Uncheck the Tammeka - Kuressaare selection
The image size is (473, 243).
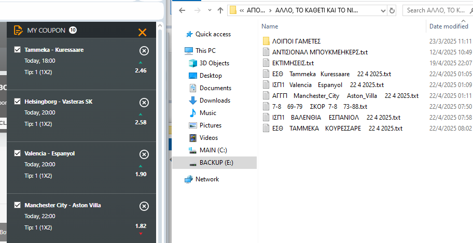[x=18, y=50]
